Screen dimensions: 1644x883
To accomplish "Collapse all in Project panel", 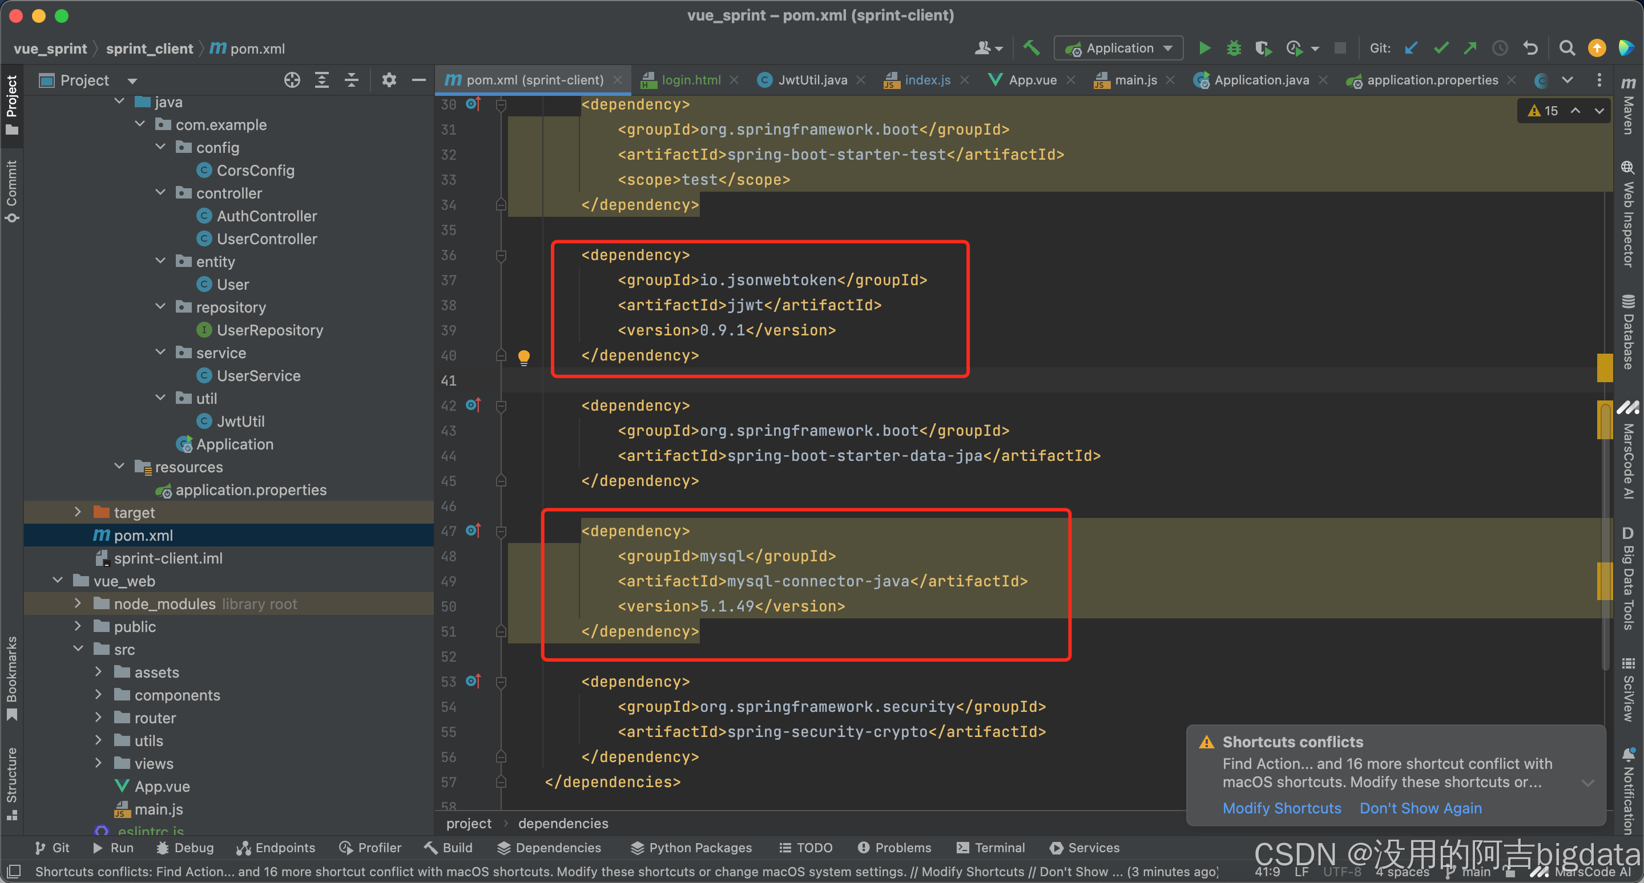I will tap(351, 80).
